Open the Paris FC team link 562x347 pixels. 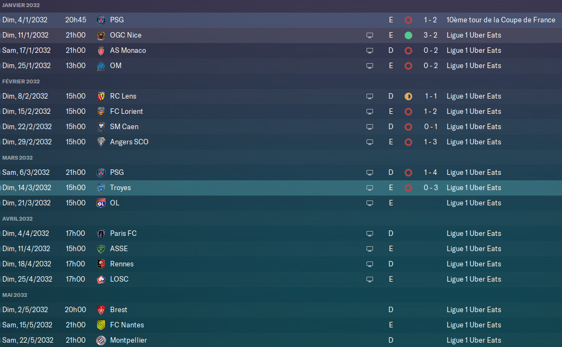[x=123, y=234]
